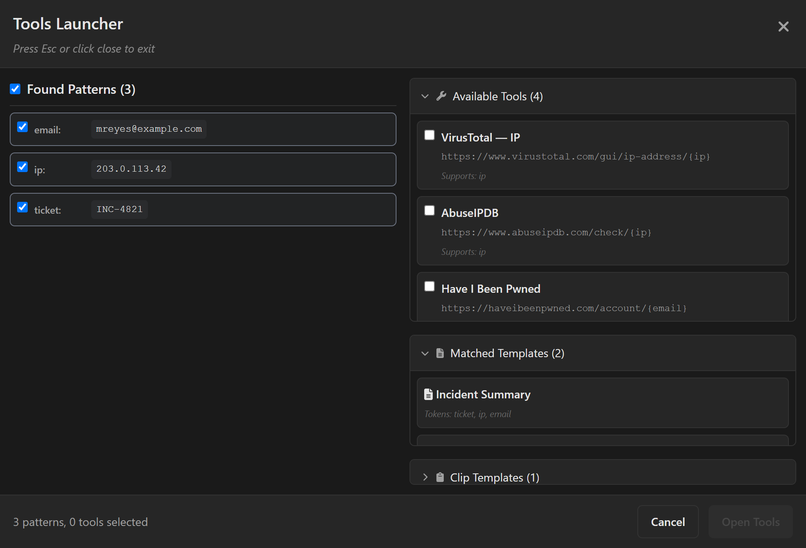Click the INC-4821 ticket value
The image size is (806, 548).
coord(119,209)
